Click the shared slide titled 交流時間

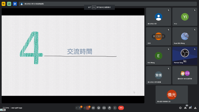coord(73,55)
